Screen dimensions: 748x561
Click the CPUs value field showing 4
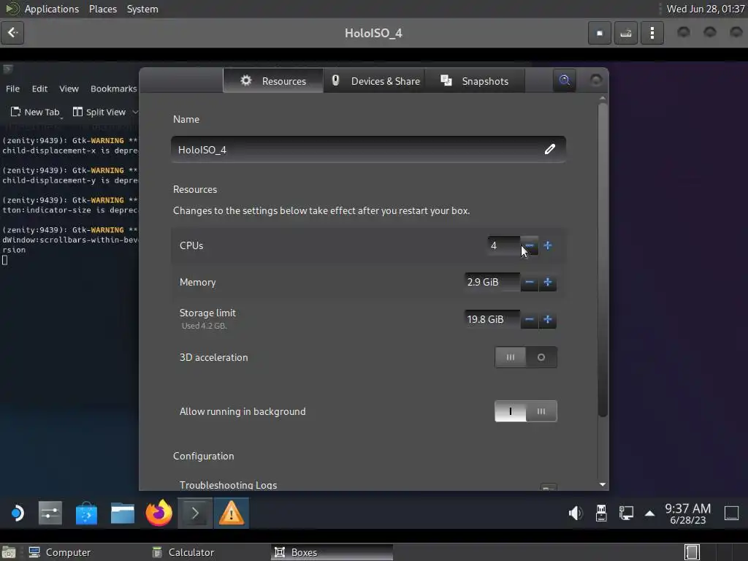pyautogui.click(x=504, y=245)
